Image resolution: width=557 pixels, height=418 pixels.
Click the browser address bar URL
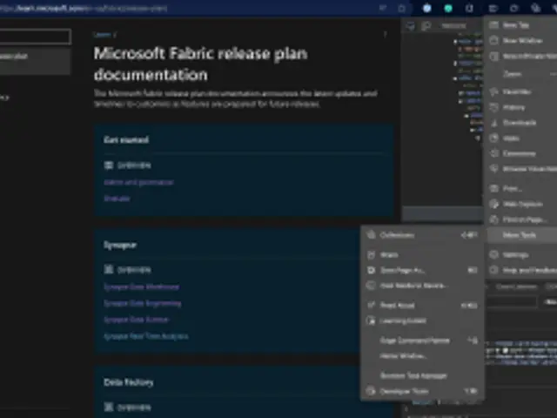click(84, 8)
